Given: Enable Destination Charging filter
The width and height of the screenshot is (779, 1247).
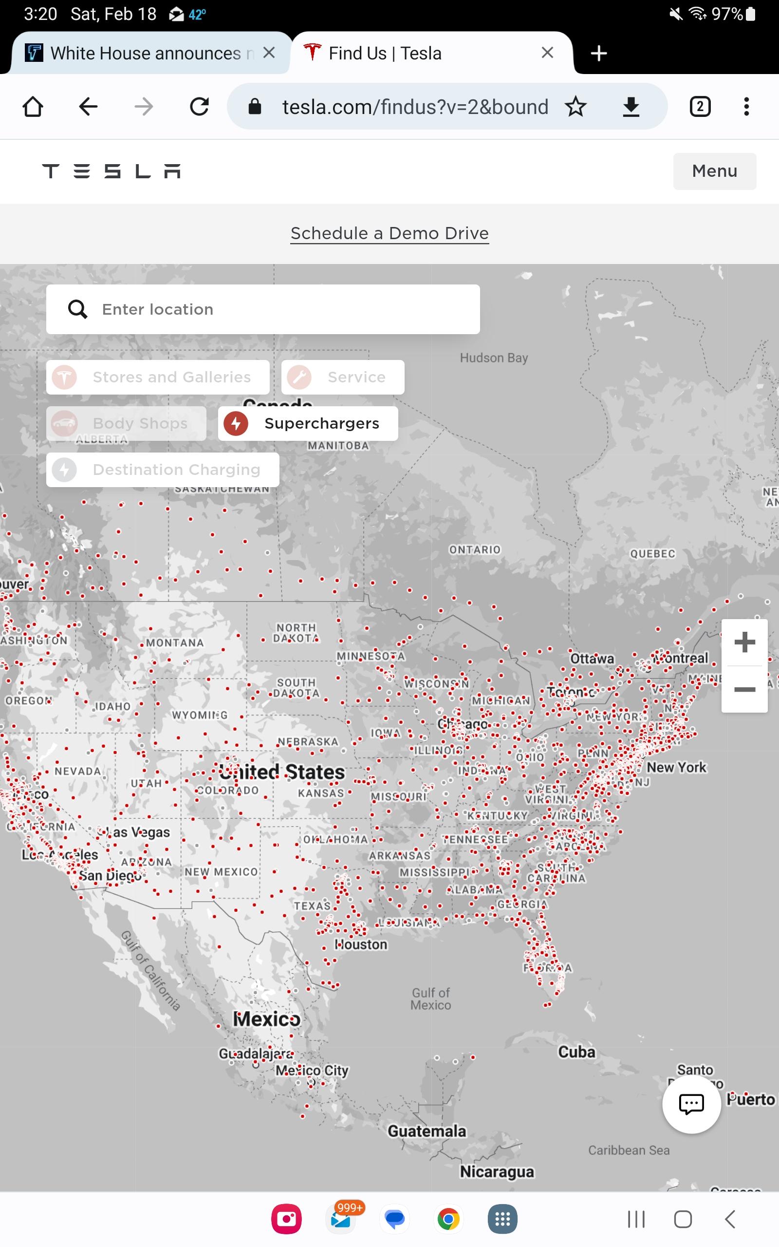Looking at the screenshot, I should [x=163, y=470].
